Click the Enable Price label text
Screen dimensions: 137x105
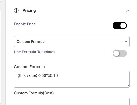coord(25,24)
